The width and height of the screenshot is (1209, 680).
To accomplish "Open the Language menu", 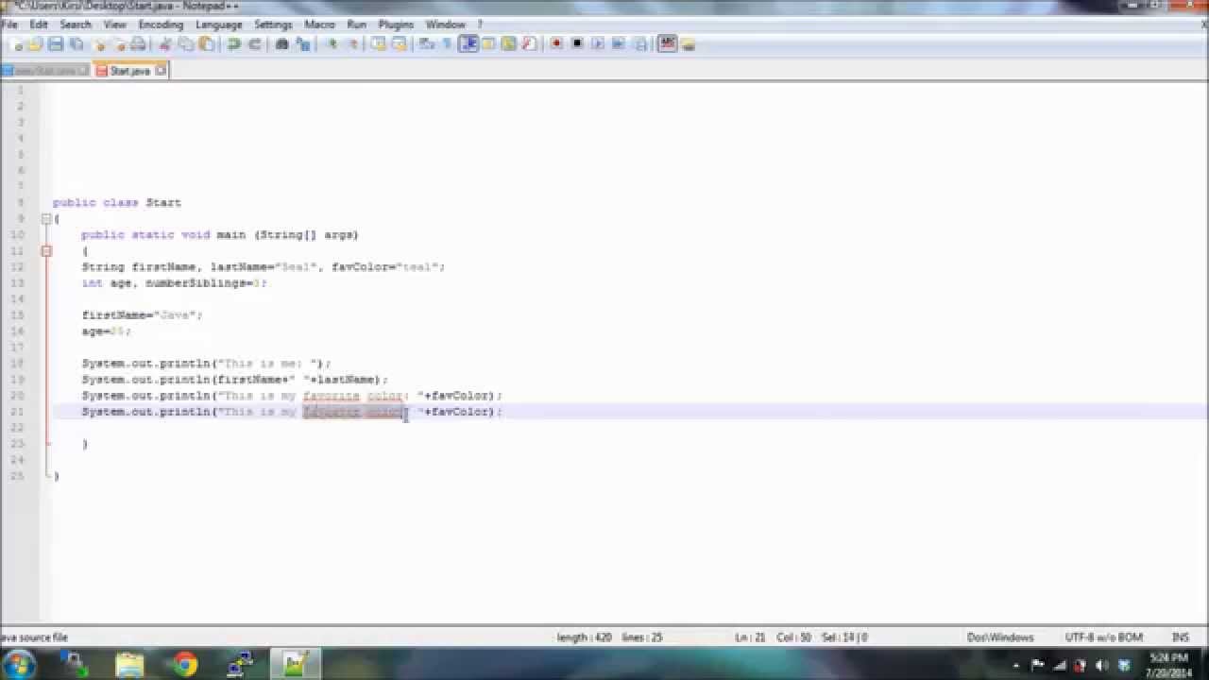I will [x=218, y=25].
